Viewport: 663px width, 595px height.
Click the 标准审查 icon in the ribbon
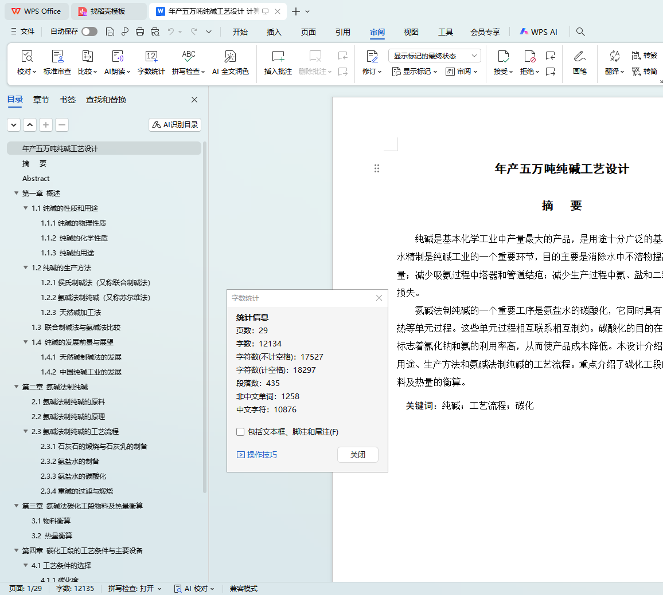coord(57,57)
